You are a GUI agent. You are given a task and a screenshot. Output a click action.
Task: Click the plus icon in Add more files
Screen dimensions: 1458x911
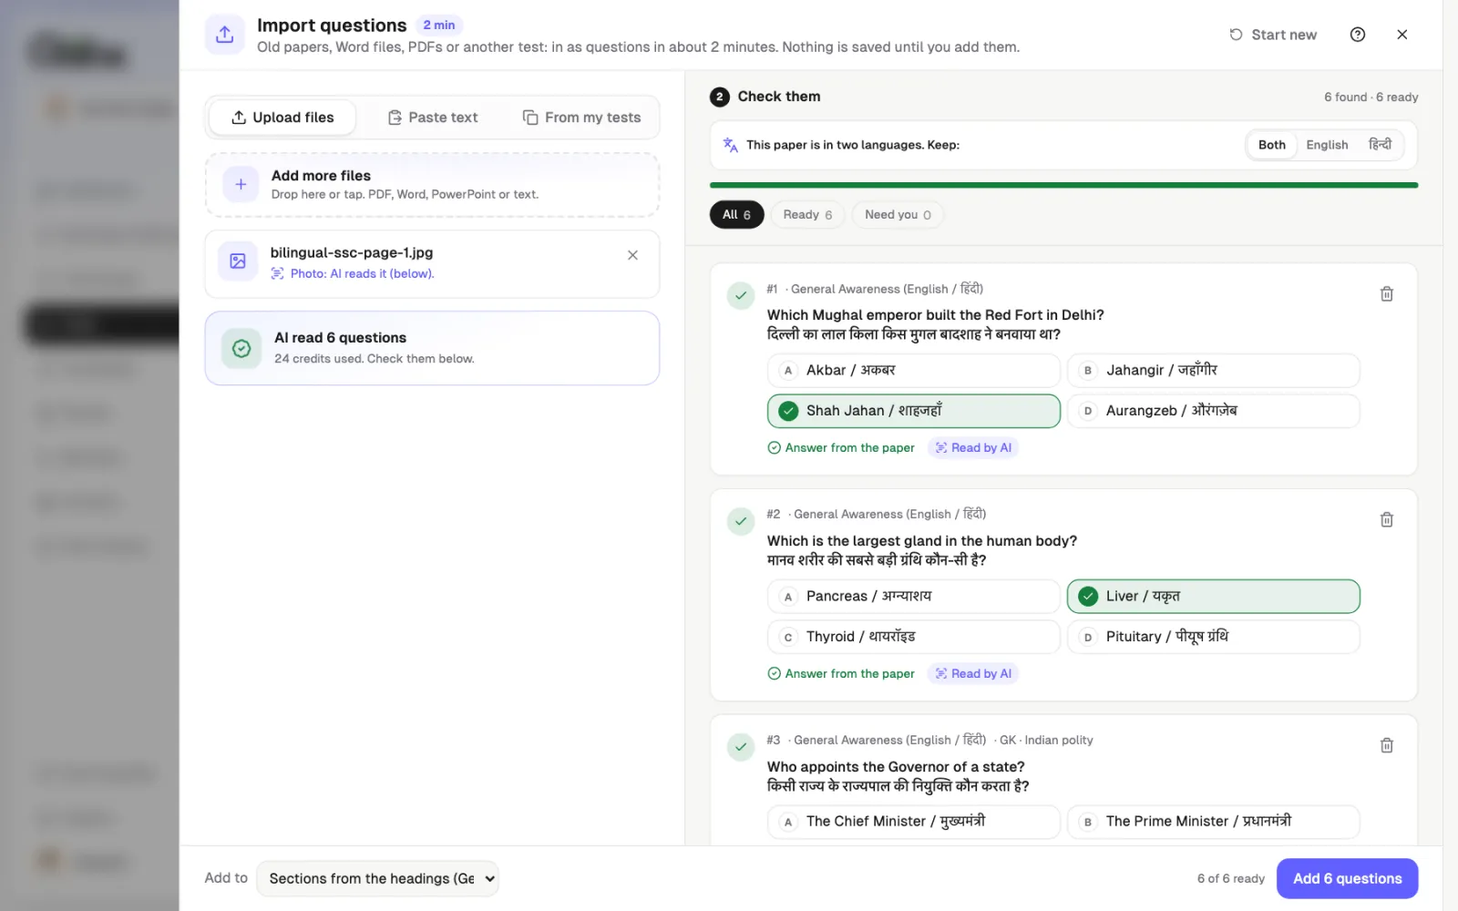[241, 184]
